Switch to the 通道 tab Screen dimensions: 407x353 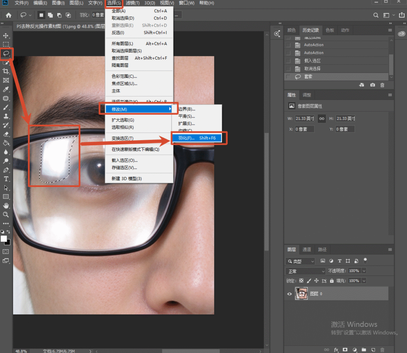306,249
